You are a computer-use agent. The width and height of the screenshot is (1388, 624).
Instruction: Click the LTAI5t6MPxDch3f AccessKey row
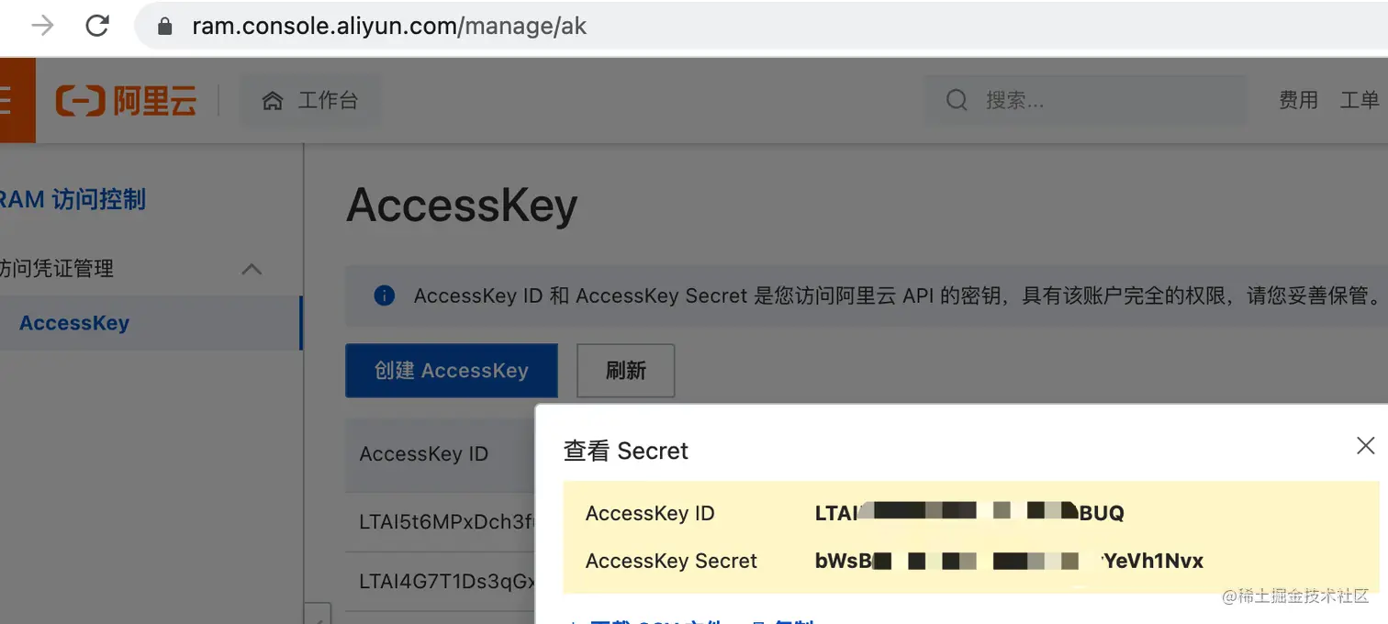(x=446, y=522)
